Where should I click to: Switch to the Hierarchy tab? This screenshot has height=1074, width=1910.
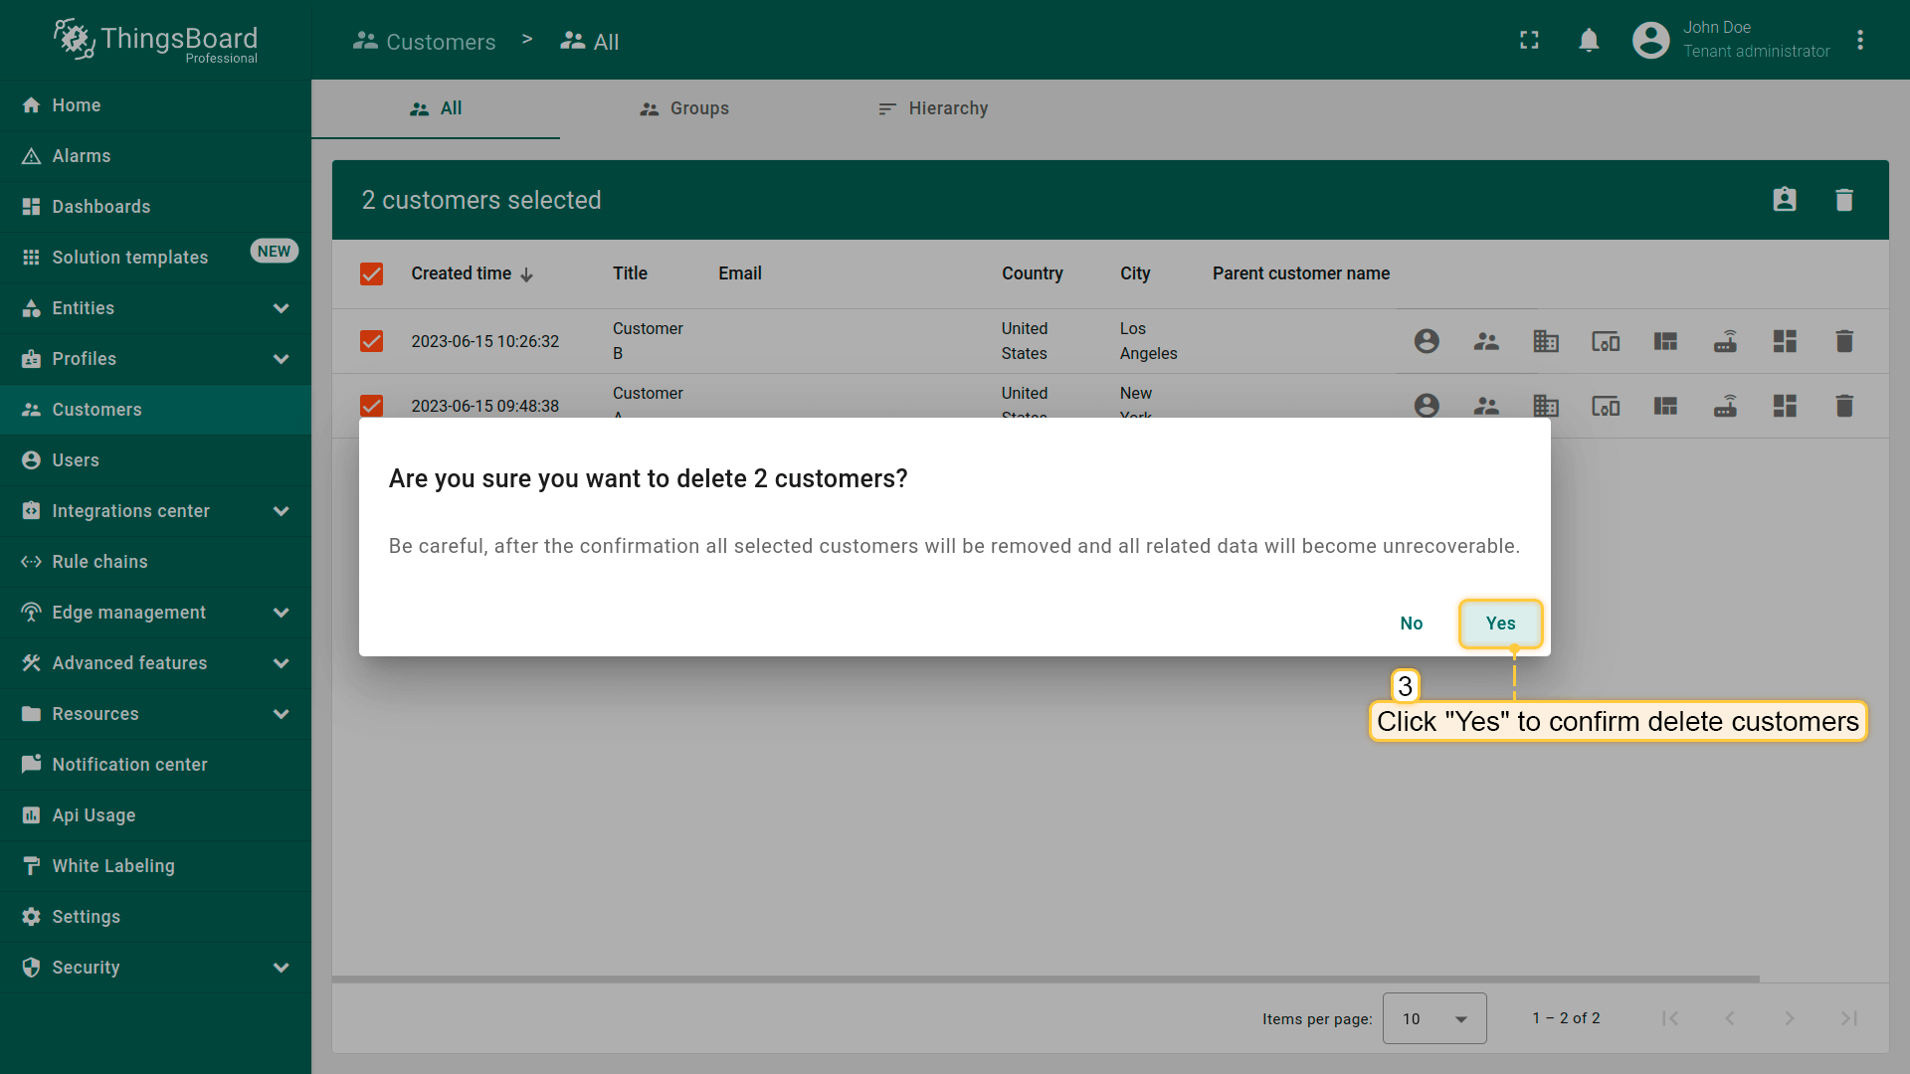(933, 108)
